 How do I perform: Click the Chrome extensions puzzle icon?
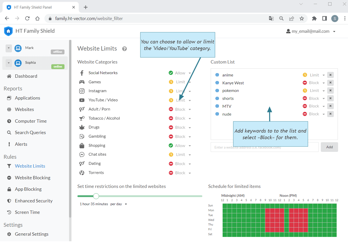(x=314, y=18)
